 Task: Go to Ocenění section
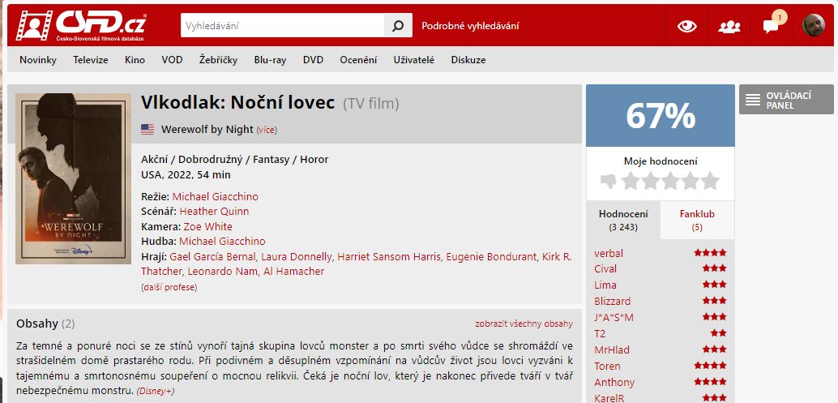[358, 60]
